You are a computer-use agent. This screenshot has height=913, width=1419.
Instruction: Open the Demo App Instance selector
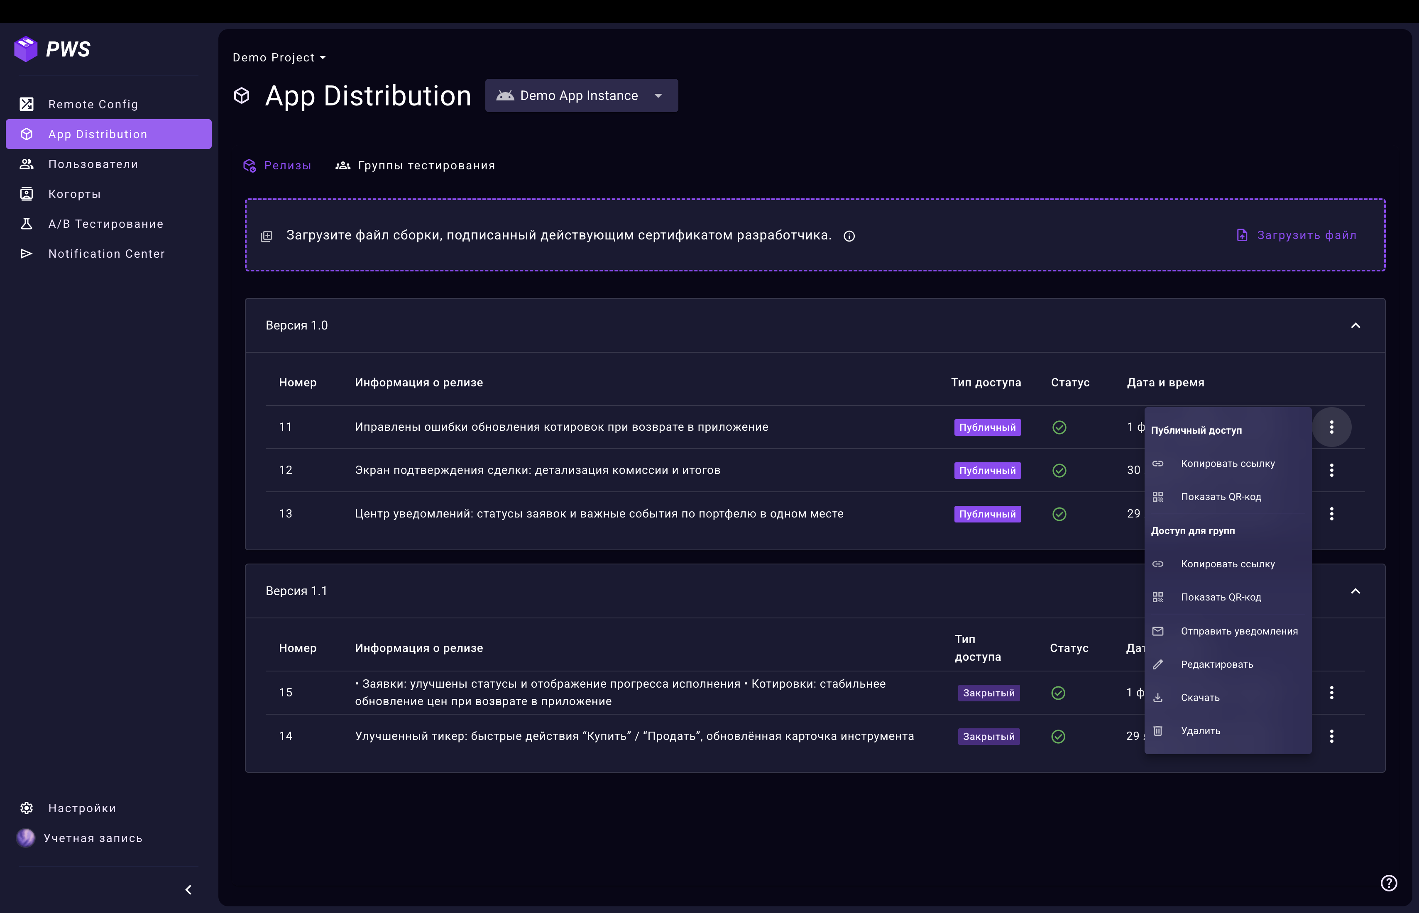tap(581, 95)
